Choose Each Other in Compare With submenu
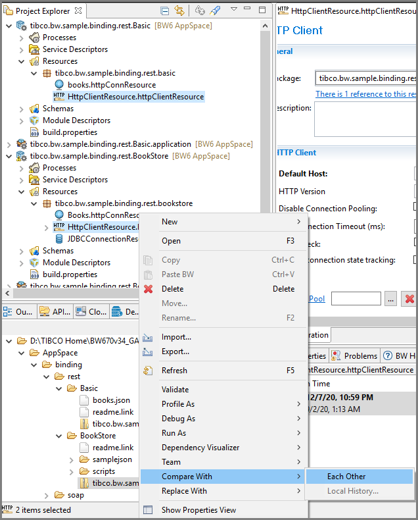This screenshot has height=520, width=418. 360,477
